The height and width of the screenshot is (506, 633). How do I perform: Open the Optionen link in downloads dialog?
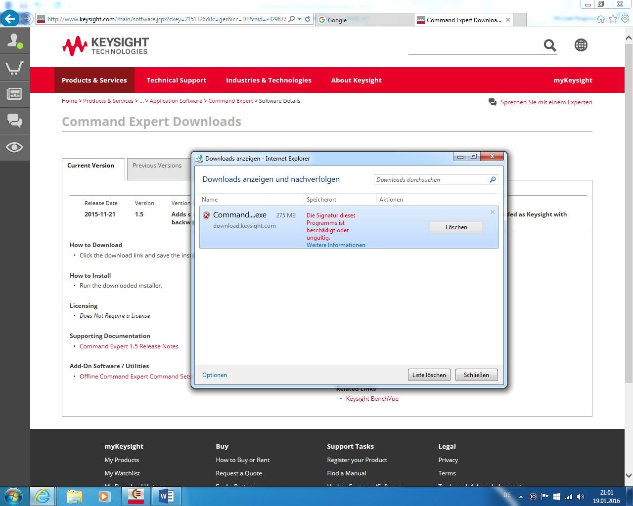point(215,375)
